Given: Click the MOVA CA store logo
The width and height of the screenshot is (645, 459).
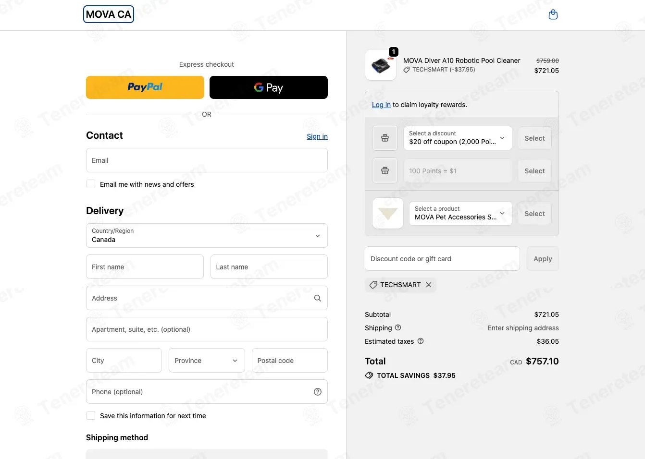Looking at the screenshot, I should pyautogui.click(x=109, y=14).
